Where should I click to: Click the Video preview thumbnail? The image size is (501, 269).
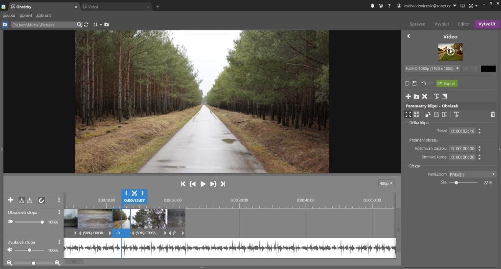click(x=451, y=52)
